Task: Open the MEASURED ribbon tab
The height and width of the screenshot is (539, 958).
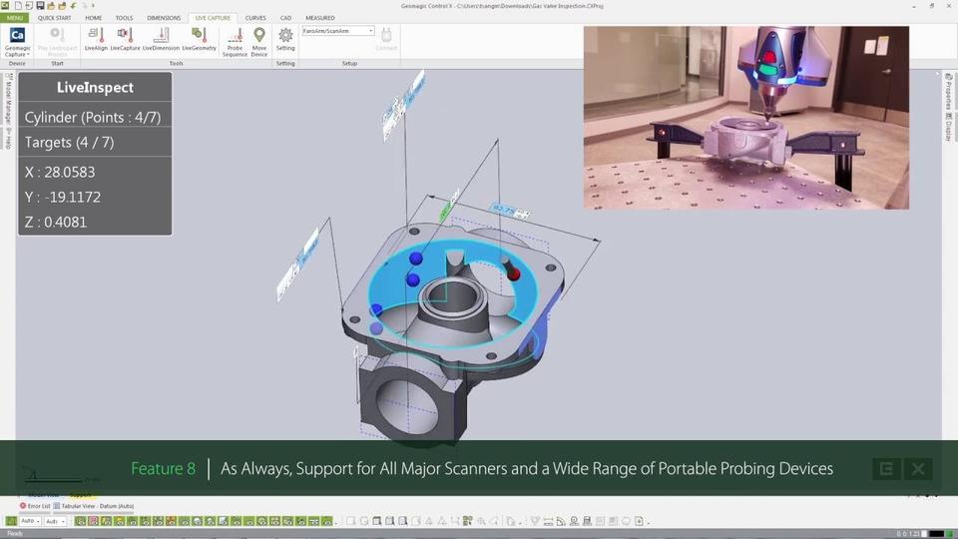Action: (320, 18)
